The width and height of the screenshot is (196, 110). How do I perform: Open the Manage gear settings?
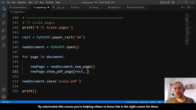[x=4, y=97]
